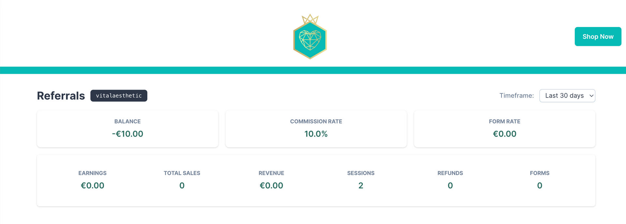The width and height of the screenshot is (626, 224).
Task: Click the vitalaesthetic referral code badge
Action: tap(119, 96)
